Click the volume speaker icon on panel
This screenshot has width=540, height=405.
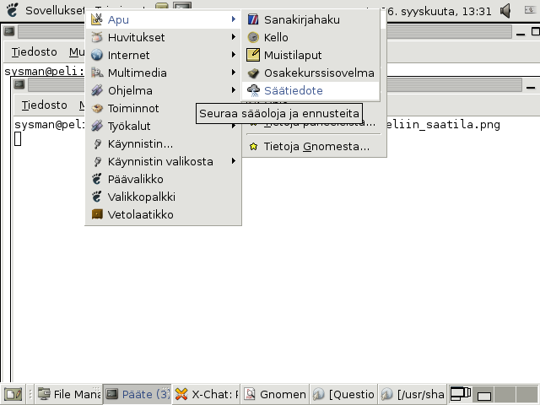(x=505, y=11)
